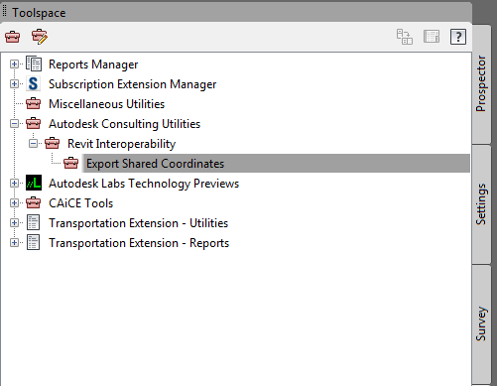Click the Miscellaneous Utilities toolbox icon

pos(34,104)
